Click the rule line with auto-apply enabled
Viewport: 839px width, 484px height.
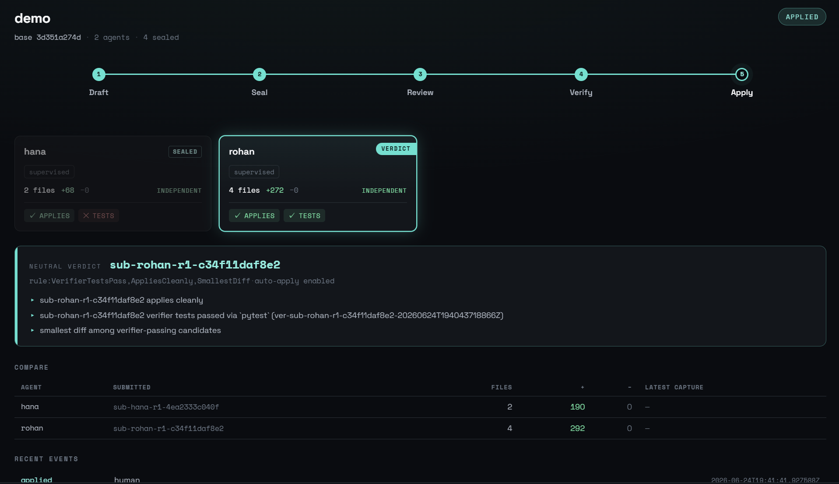(x=182, y=281)
